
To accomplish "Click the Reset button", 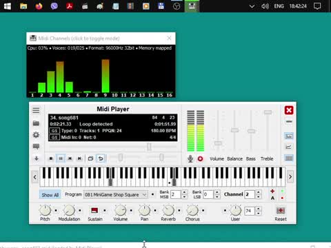I will [x=281, y=210].
